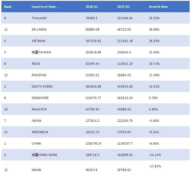Select the SRI LANKA country cell
Image resolution: width=191 pixels, height=176 pixels.
click(39, 29)
